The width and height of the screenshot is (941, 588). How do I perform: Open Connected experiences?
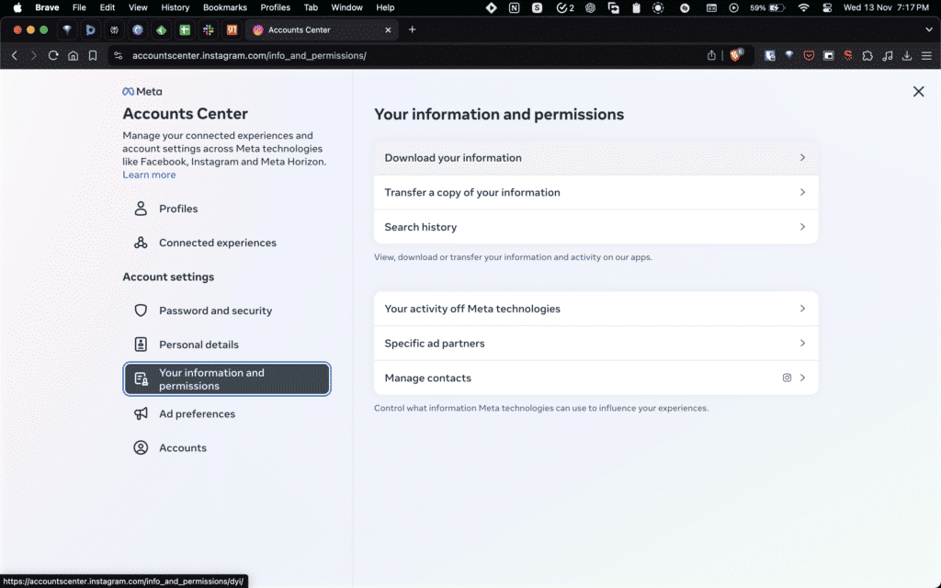227,243
